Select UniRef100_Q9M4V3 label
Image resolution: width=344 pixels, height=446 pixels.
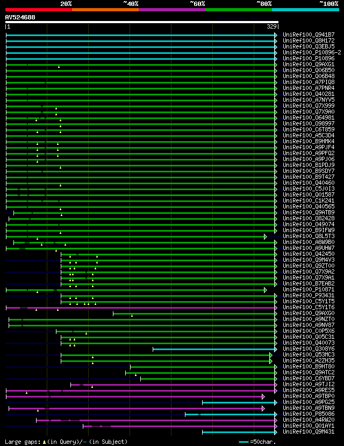click(309, 260)
